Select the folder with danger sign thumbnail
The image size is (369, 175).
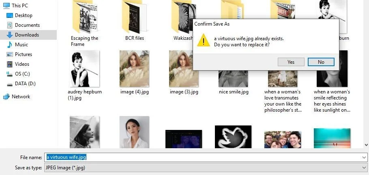[x=283, y=9]
